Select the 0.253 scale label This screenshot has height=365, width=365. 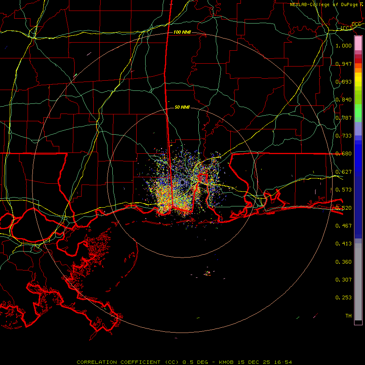[344, 298]
